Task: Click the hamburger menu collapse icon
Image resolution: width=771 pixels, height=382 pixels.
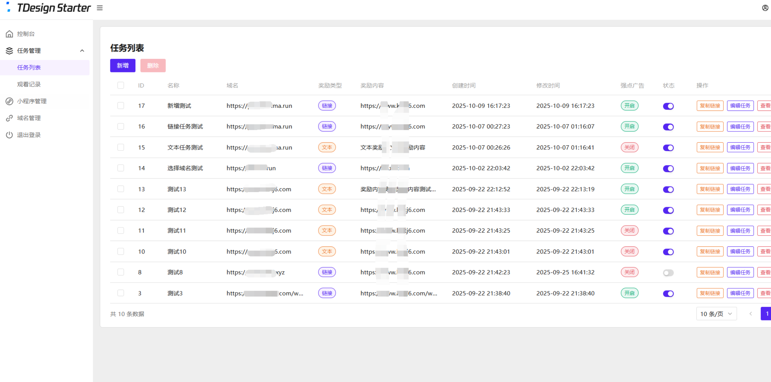Action: 100,8
